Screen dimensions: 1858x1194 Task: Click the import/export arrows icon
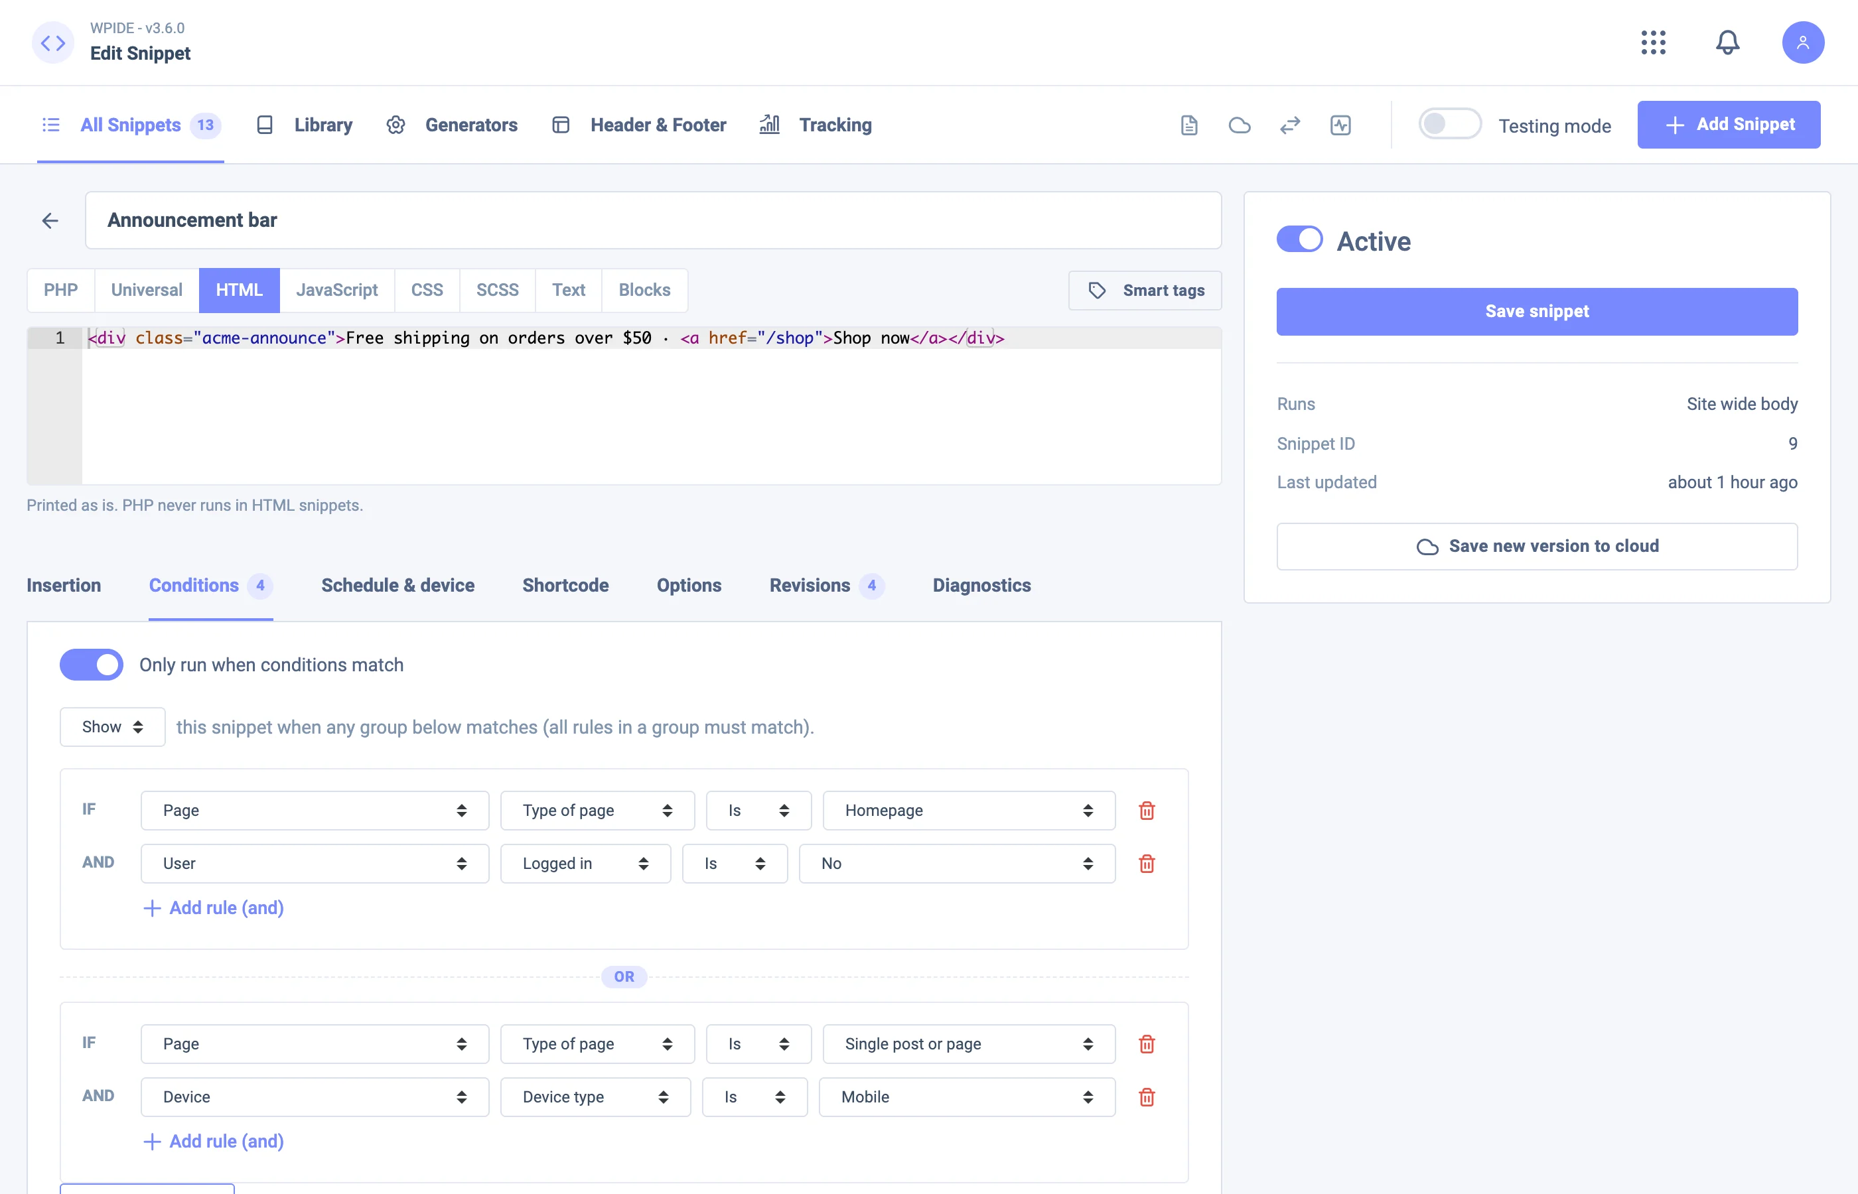(x=1289, y=125)
